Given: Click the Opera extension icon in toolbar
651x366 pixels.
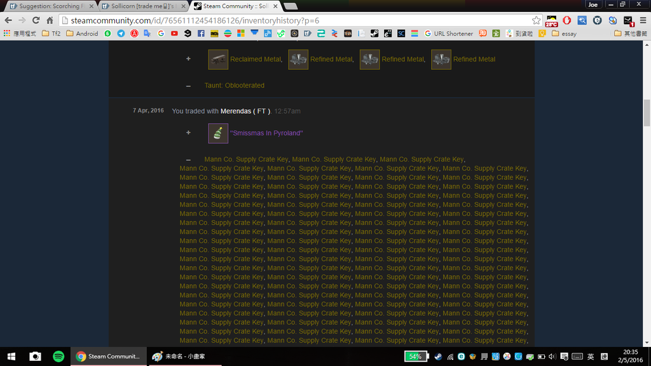Looking at the screenshot, I should coord(567,20).
